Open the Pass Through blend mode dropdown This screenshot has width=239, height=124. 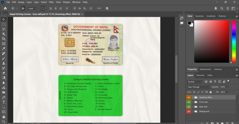[199, 87]
